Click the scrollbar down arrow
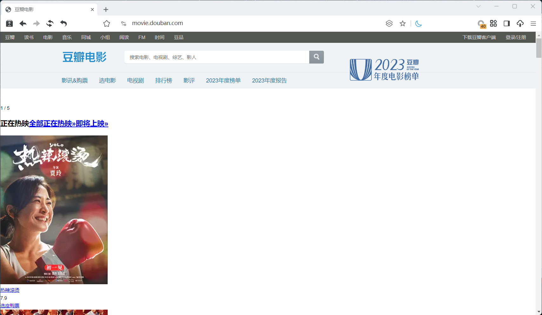542x315 pixels. point(539,312)
